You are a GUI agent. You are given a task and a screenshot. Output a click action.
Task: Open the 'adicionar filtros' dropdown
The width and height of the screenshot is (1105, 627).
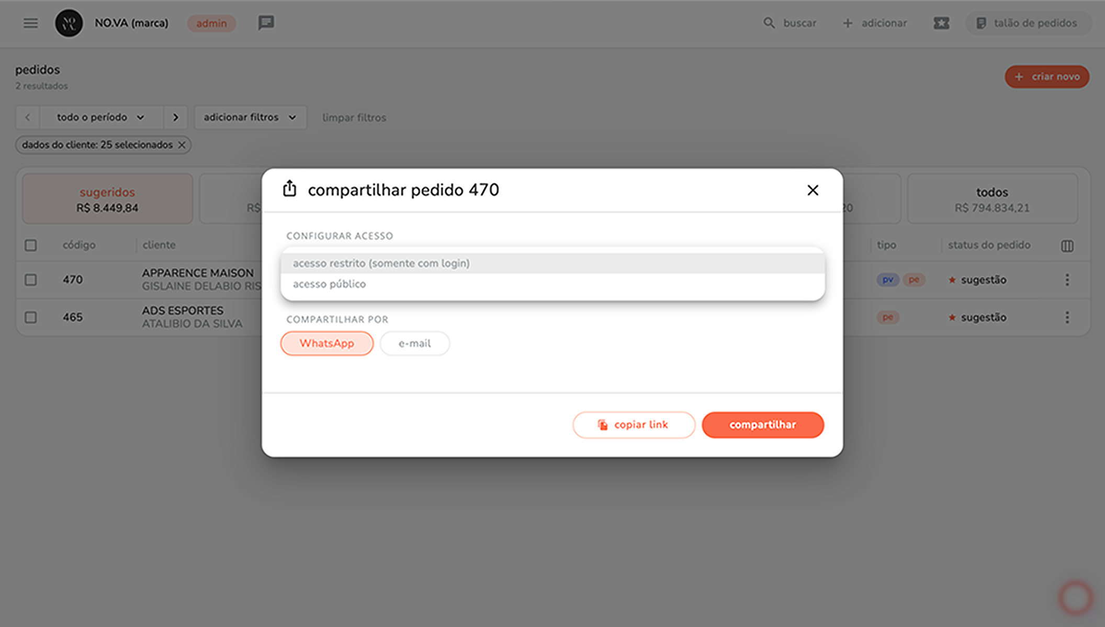tap(250, 118)
